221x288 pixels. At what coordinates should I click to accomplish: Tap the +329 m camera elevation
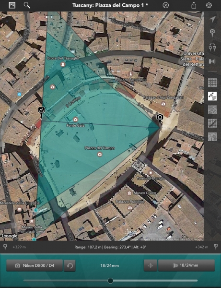pos(19,247)
